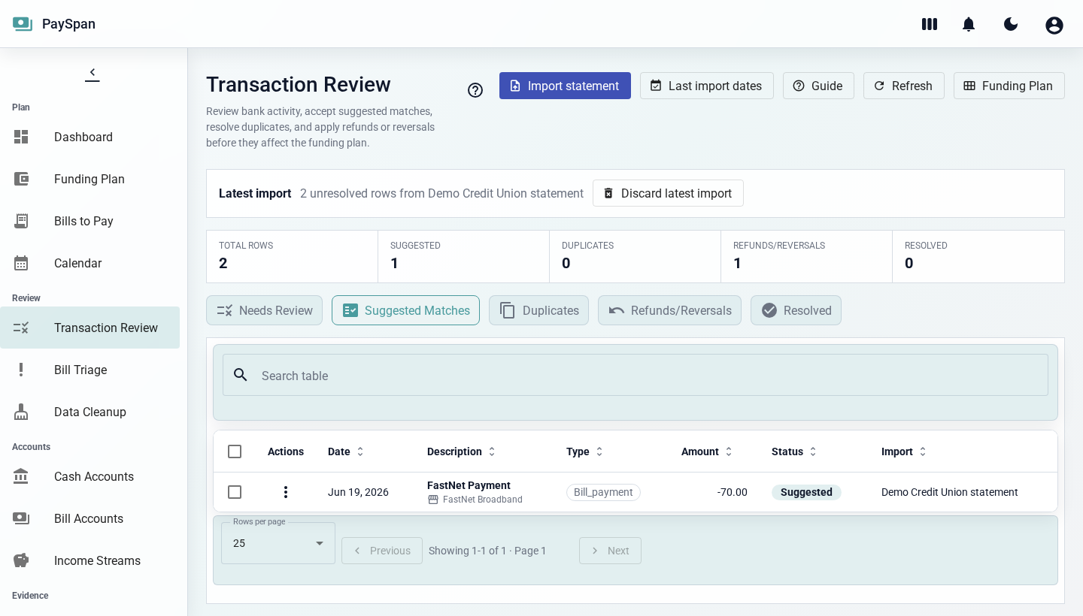Click the Showing 1-1 of 1 pagination text
This screenshot has width=1083, height=616.
tap(487, 551)
